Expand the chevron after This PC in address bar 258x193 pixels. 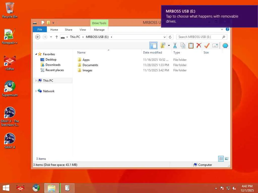click(x=83, y=37)
